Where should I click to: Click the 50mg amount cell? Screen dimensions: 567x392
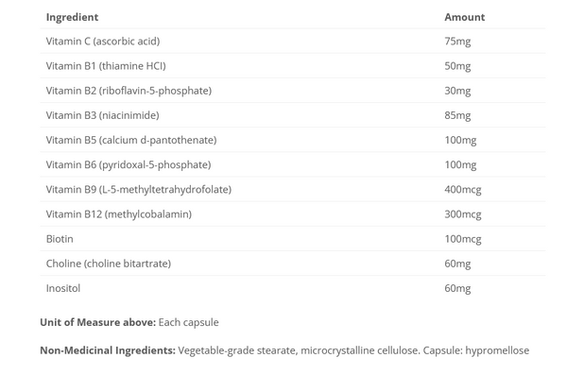click(457, 66)
